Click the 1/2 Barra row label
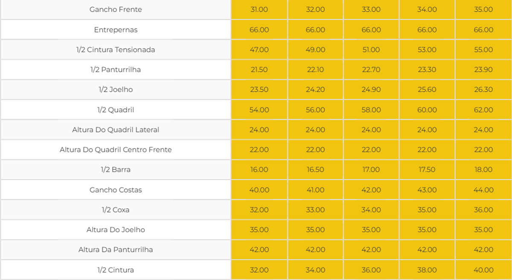 click(x=116, y=169)
